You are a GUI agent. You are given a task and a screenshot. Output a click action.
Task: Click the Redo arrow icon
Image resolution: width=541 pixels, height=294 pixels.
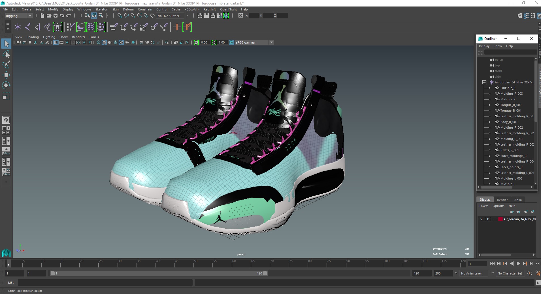coord(69,16)
